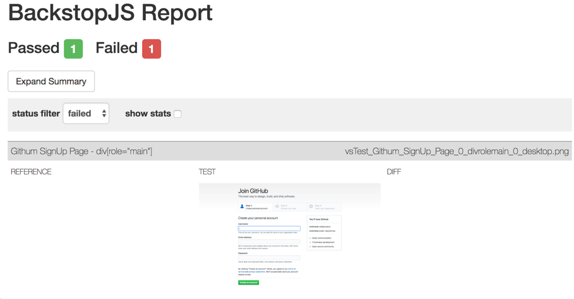The height and width of the screenshot is (299, 574).
Task: Enable the show stats checkbox
Action: coord(177,114)
